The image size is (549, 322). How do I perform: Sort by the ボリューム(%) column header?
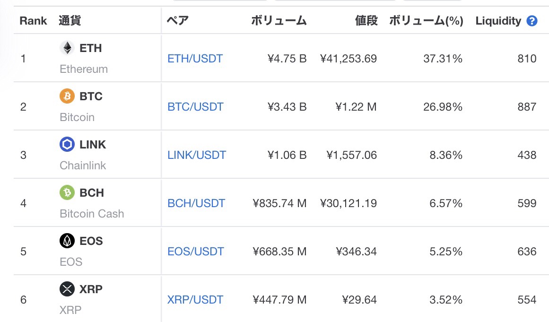click(x=426, y=21)
